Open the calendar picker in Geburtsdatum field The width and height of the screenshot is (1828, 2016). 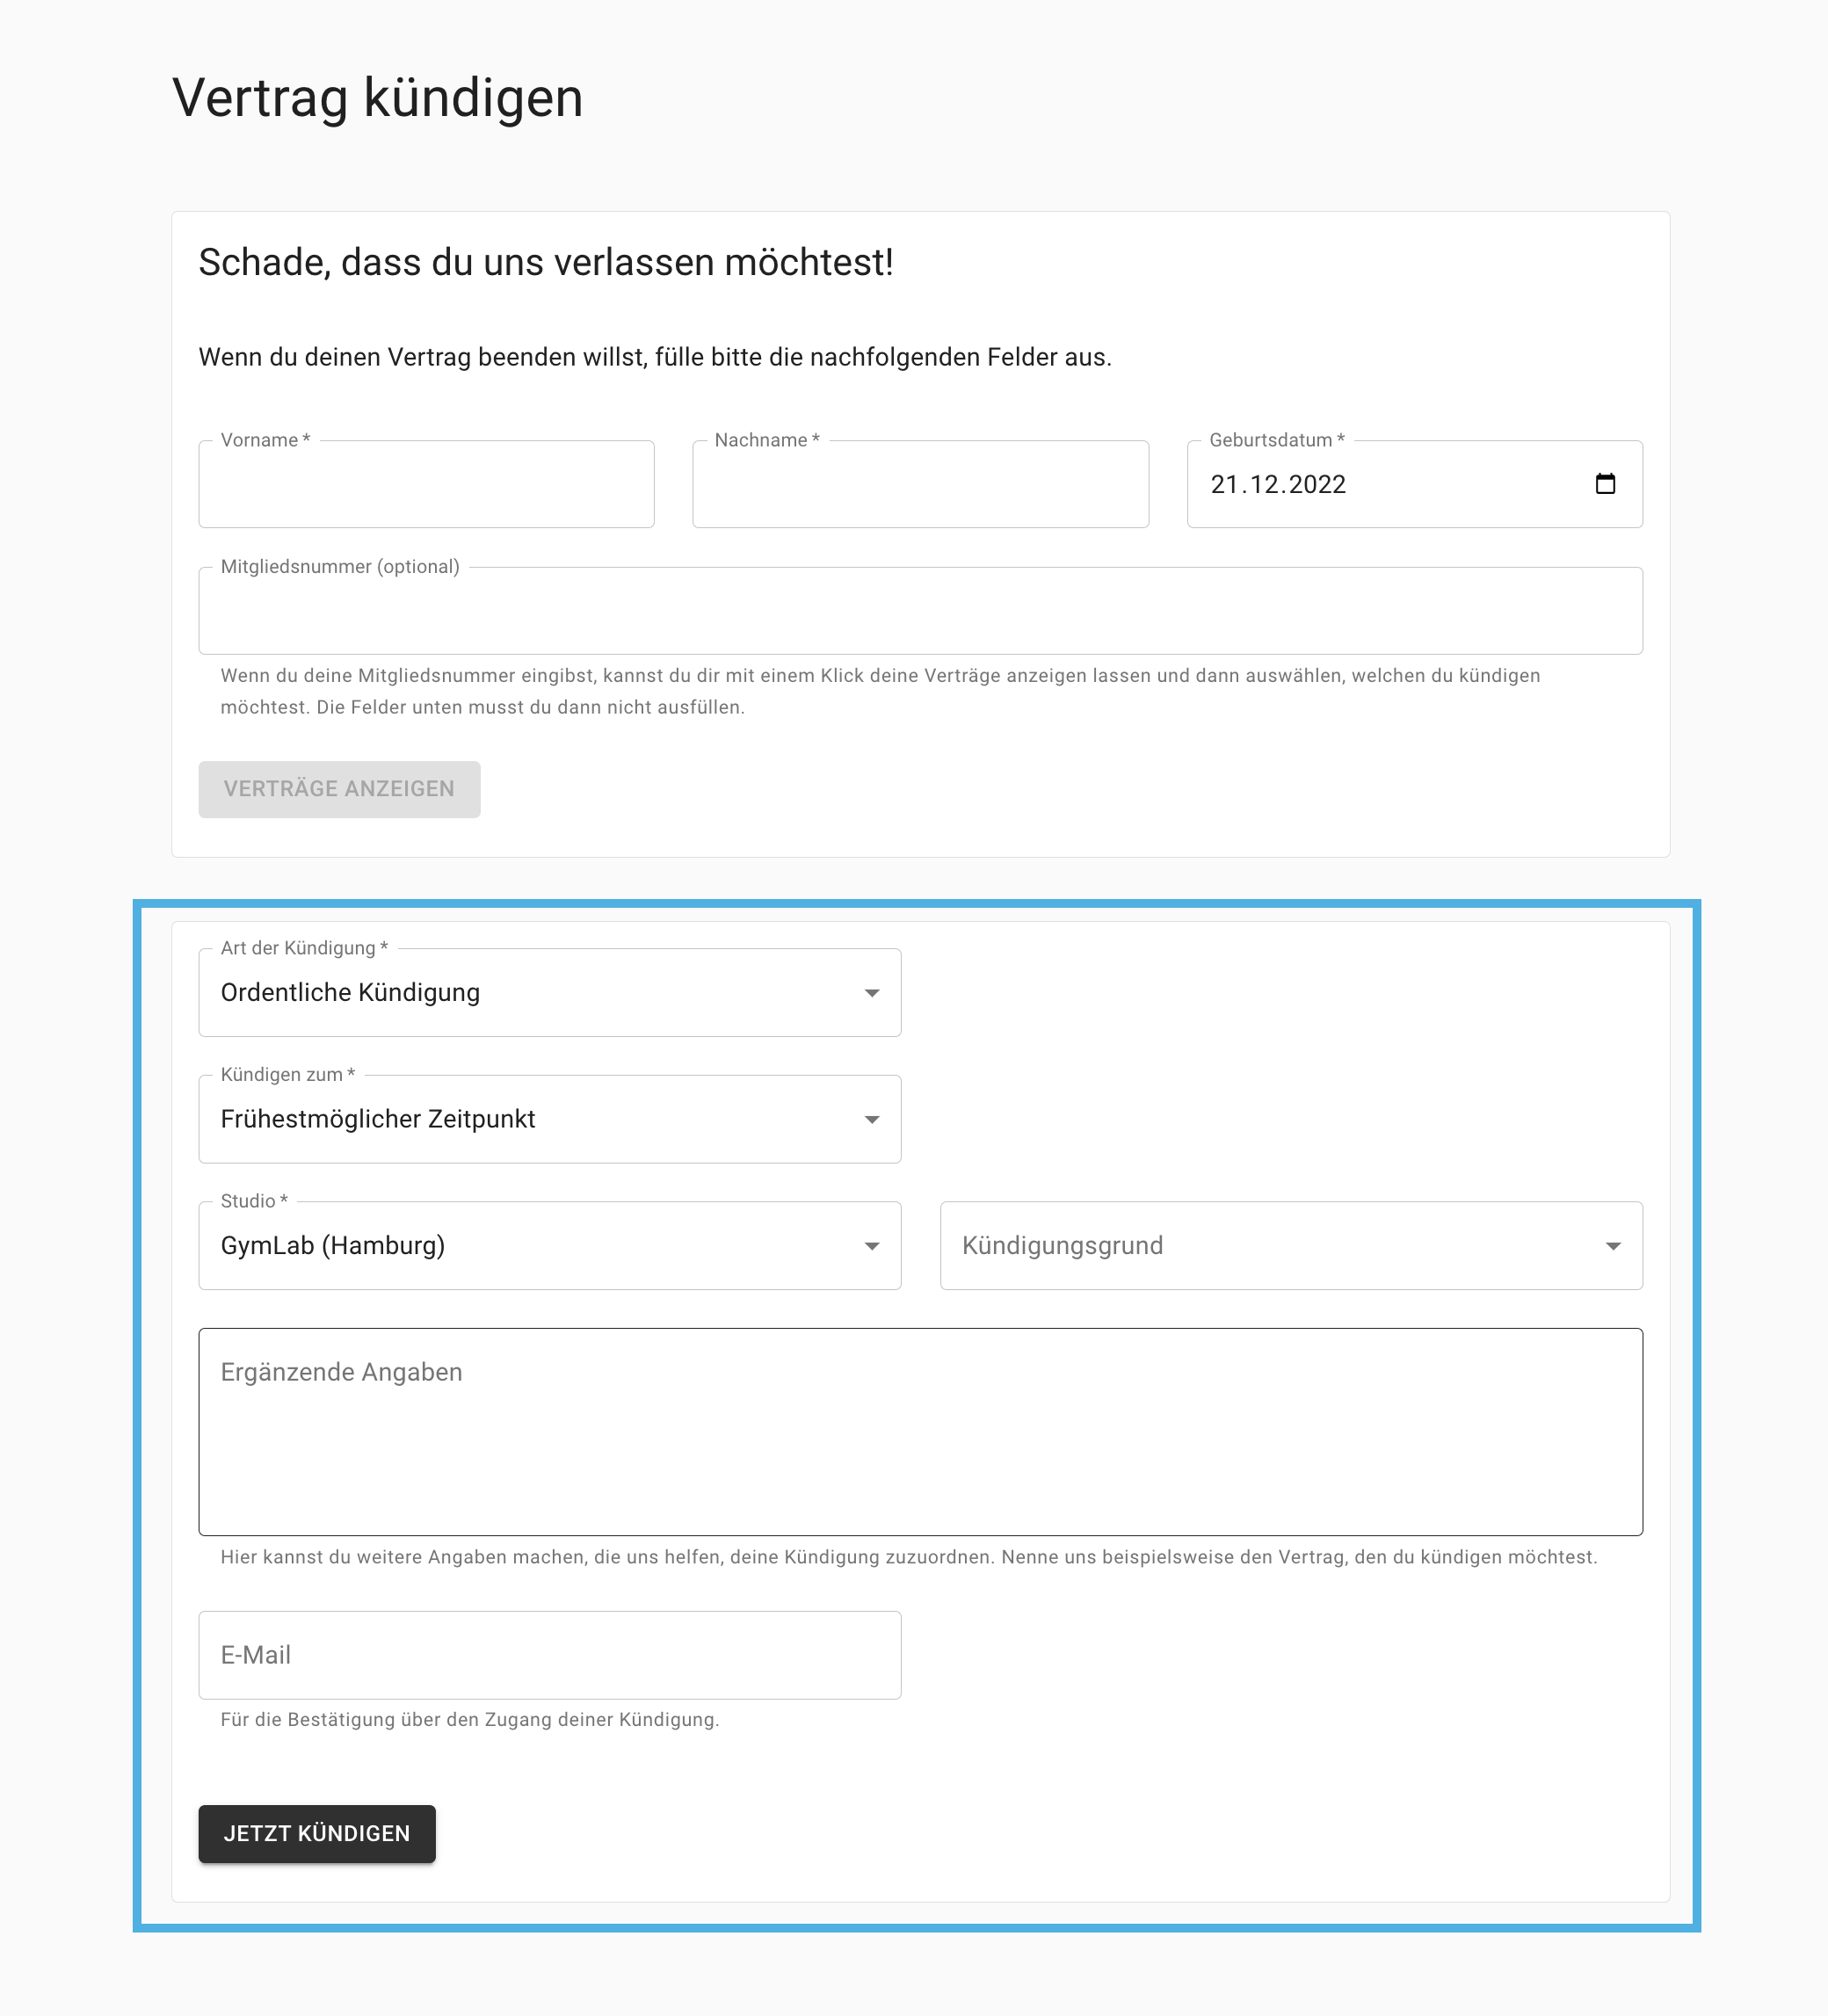(x=1605, y=484)
